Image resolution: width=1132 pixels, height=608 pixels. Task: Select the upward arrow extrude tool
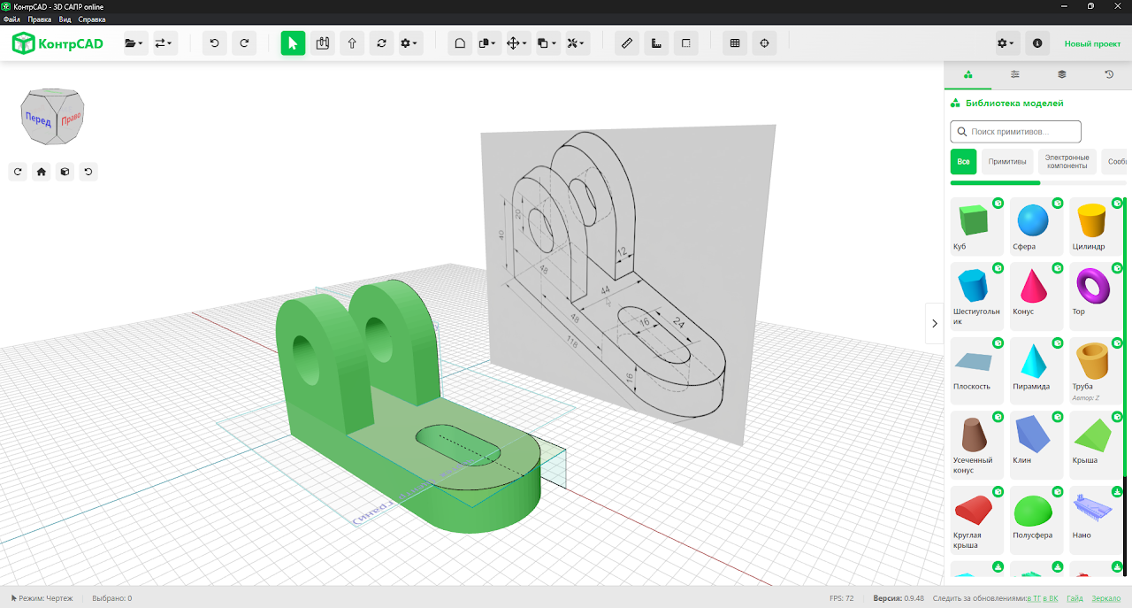[x=352, y=43]
